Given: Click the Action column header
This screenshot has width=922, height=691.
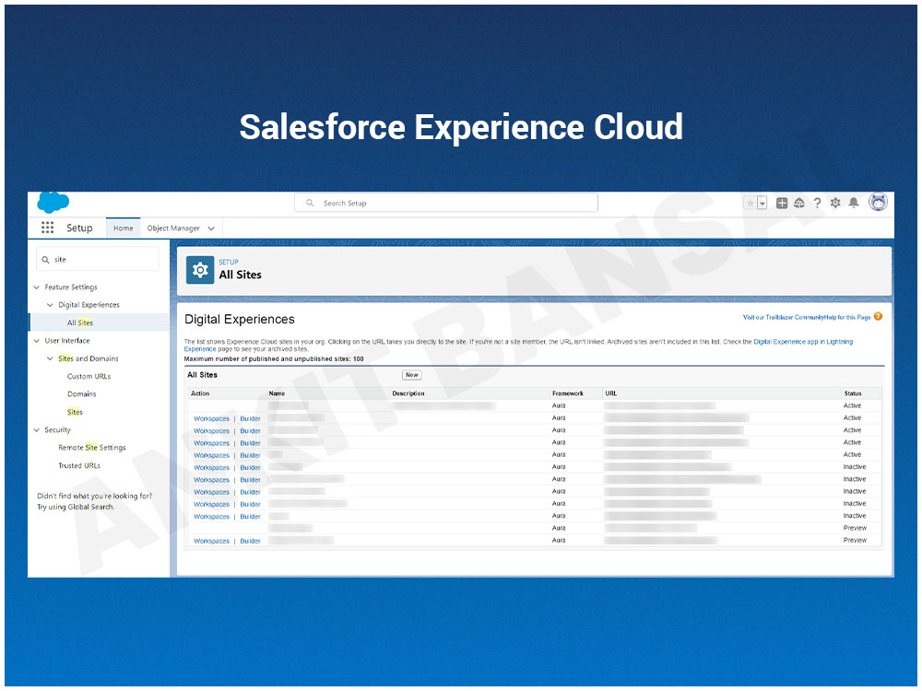Looking at the screenshot, I should point(200,393).
